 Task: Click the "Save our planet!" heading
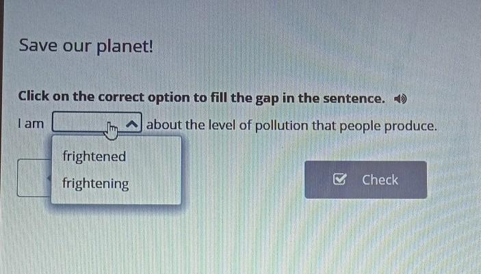pyautogui.click(x=86, y=46)
